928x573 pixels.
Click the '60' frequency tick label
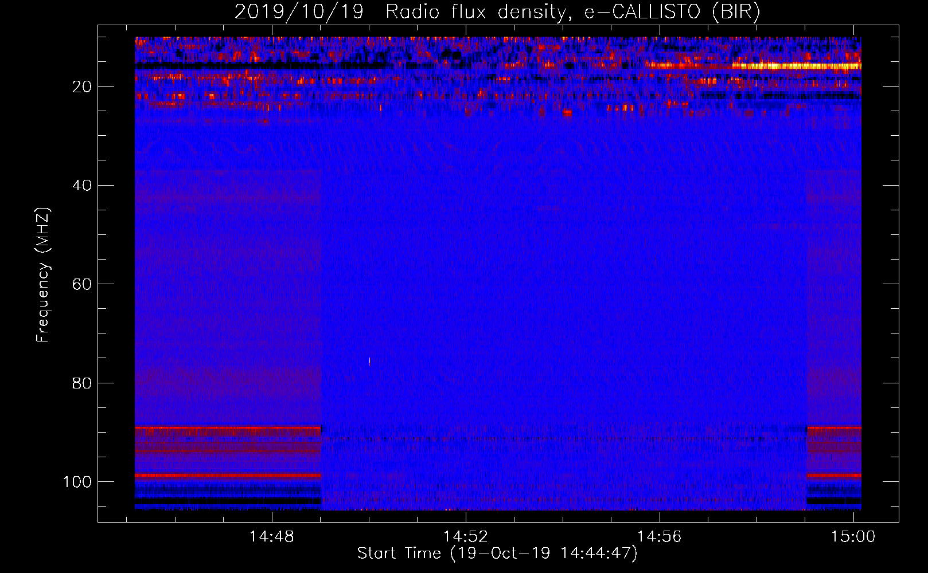coord(82,284)
